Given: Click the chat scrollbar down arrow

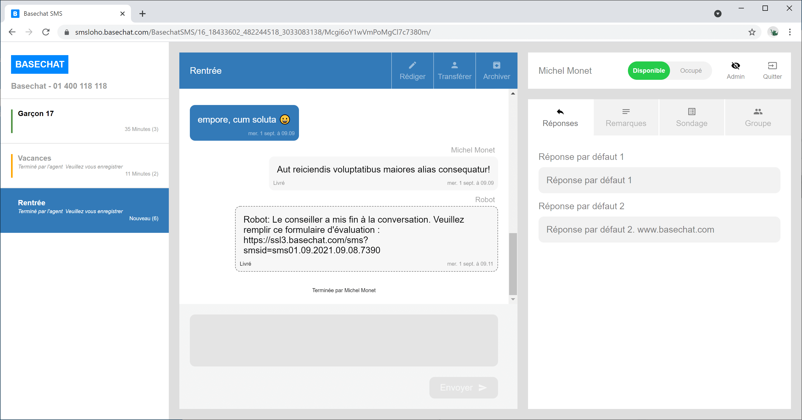Looking at the screenshot, I should point(513,299).
